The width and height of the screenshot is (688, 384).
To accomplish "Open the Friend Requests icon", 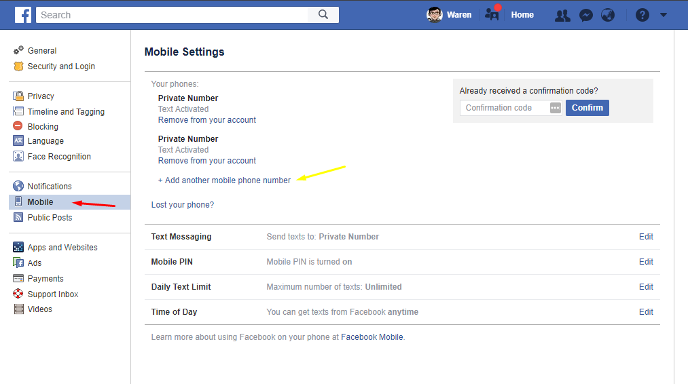I will [562, 16].
